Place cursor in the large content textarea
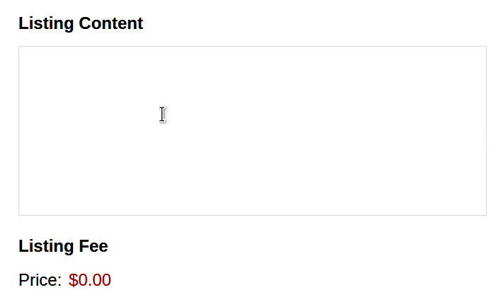This screenshot has height=302, width=500. 252,131
